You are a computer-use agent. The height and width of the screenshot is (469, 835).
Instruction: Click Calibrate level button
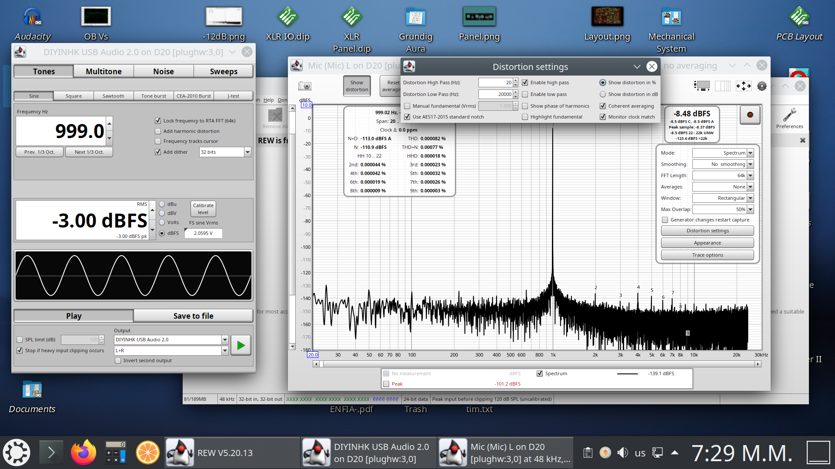pyautogui.click(x=203, y=209)
